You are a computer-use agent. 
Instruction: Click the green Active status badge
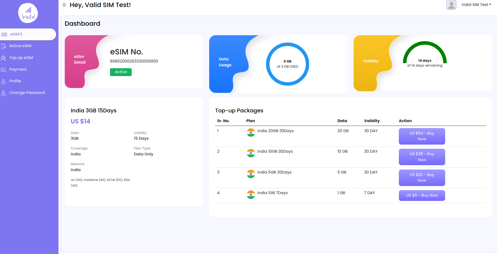121,72
